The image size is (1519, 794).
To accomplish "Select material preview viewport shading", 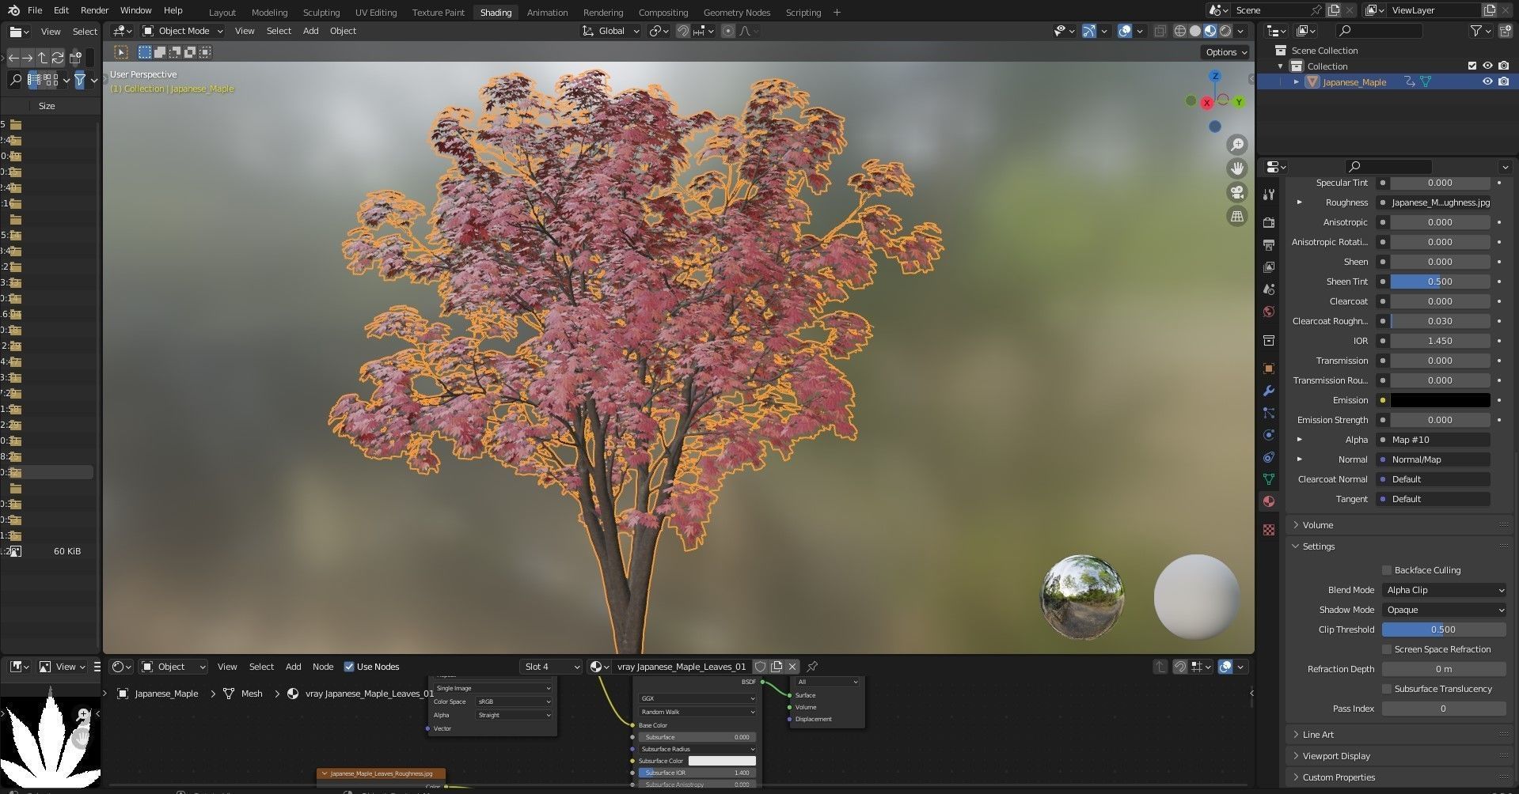I will click(1210, 31).
